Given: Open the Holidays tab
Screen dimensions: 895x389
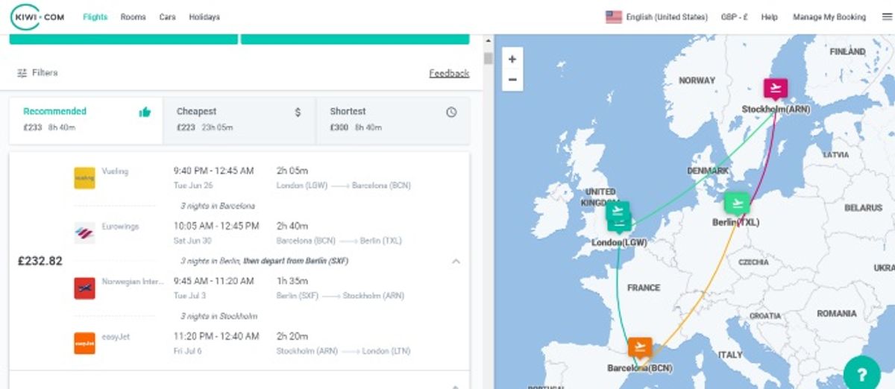Looking at the screenshot, I should pyautogui.click(x=204, y=17).
